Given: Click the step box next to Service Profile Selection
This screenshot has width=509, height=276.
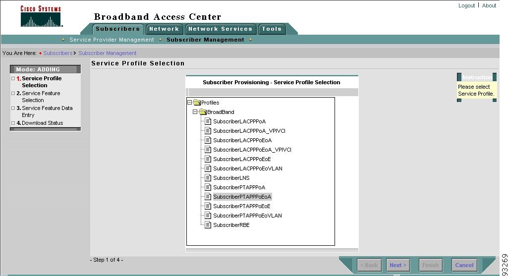Looking at the screenshot, I should click(x=13, y=79).
